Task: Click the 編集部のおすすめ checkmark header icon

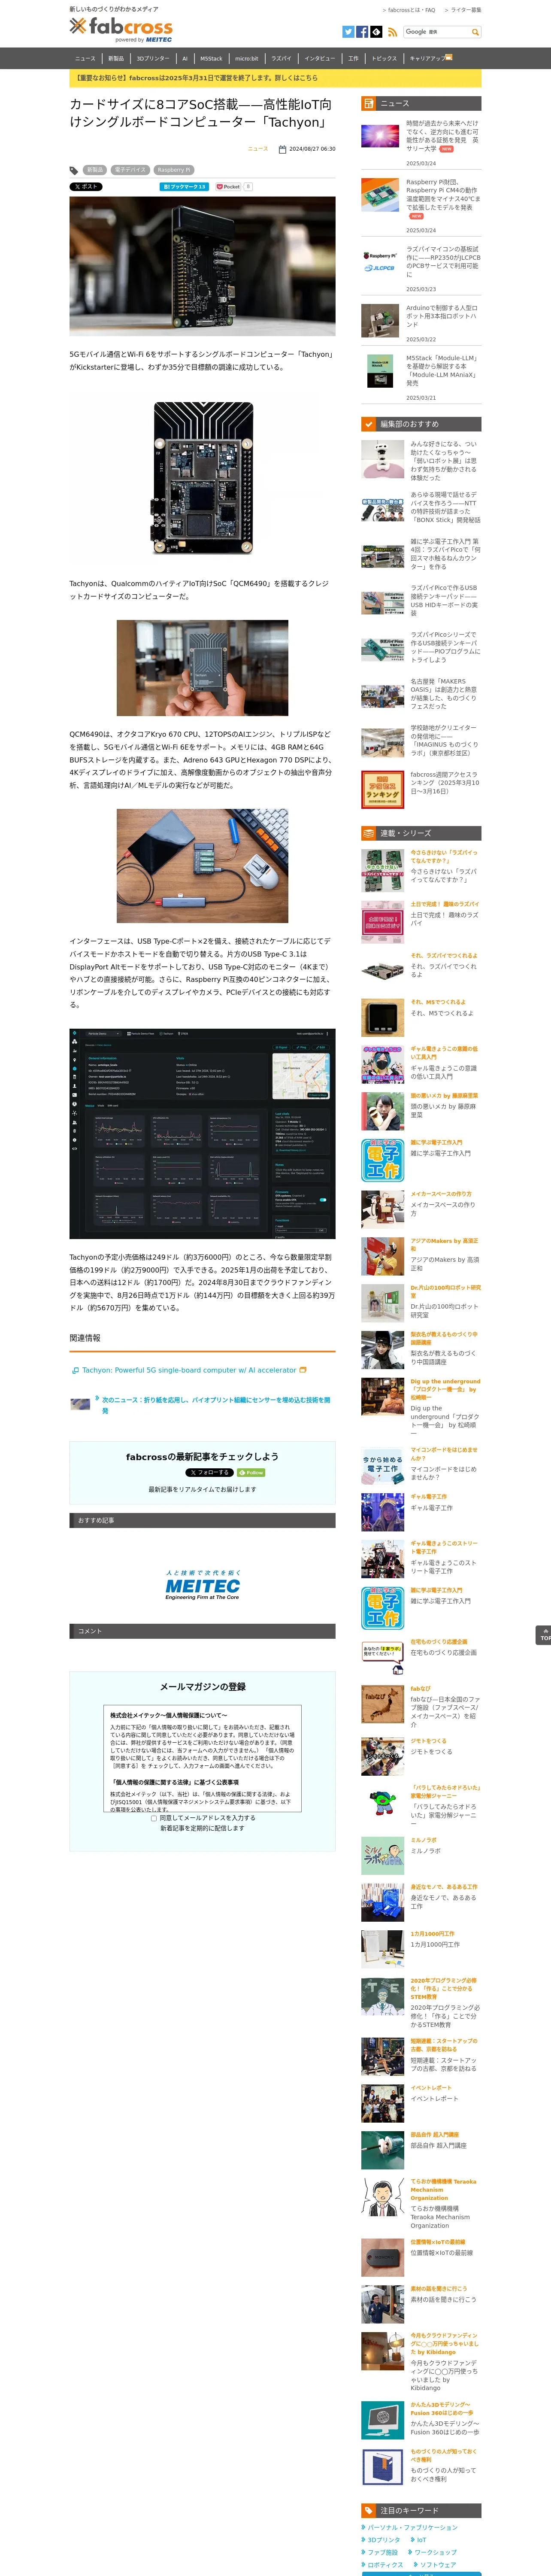Action: coord(368,424)
